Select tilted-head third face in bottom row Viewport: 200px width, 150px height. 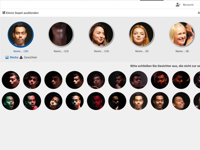click(53, 101)
